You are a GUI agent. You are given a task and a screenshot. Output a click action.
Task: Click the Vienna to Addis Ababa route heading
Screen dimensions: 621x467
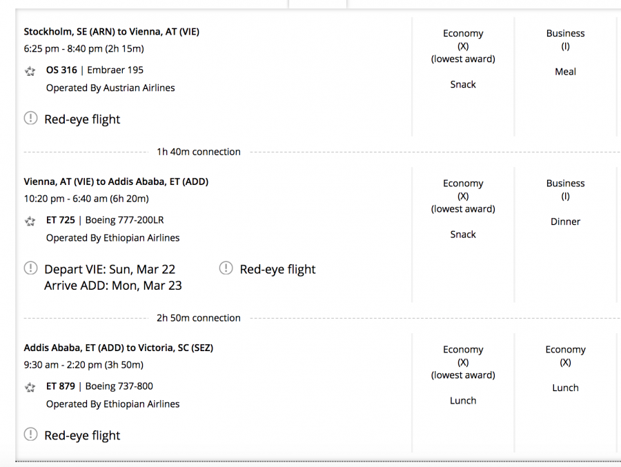coord(116,182)
